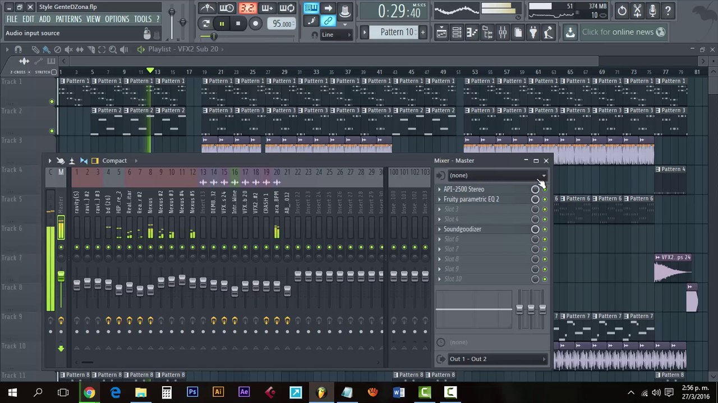Open the Piano roll view icon
This screenshot has width=718, height=403.
pos(472,32)
